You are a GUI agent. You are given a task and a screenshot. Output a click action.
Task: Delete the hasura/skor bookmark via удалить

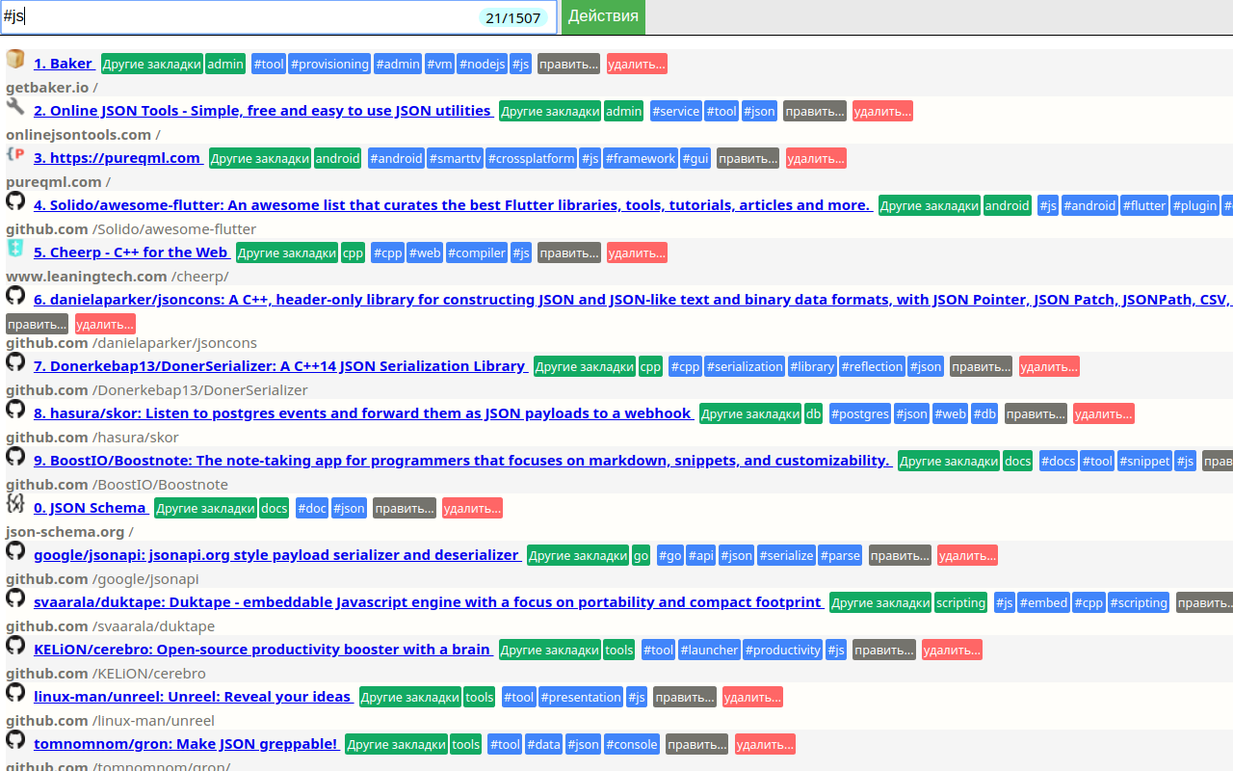tap(1104, 413)
